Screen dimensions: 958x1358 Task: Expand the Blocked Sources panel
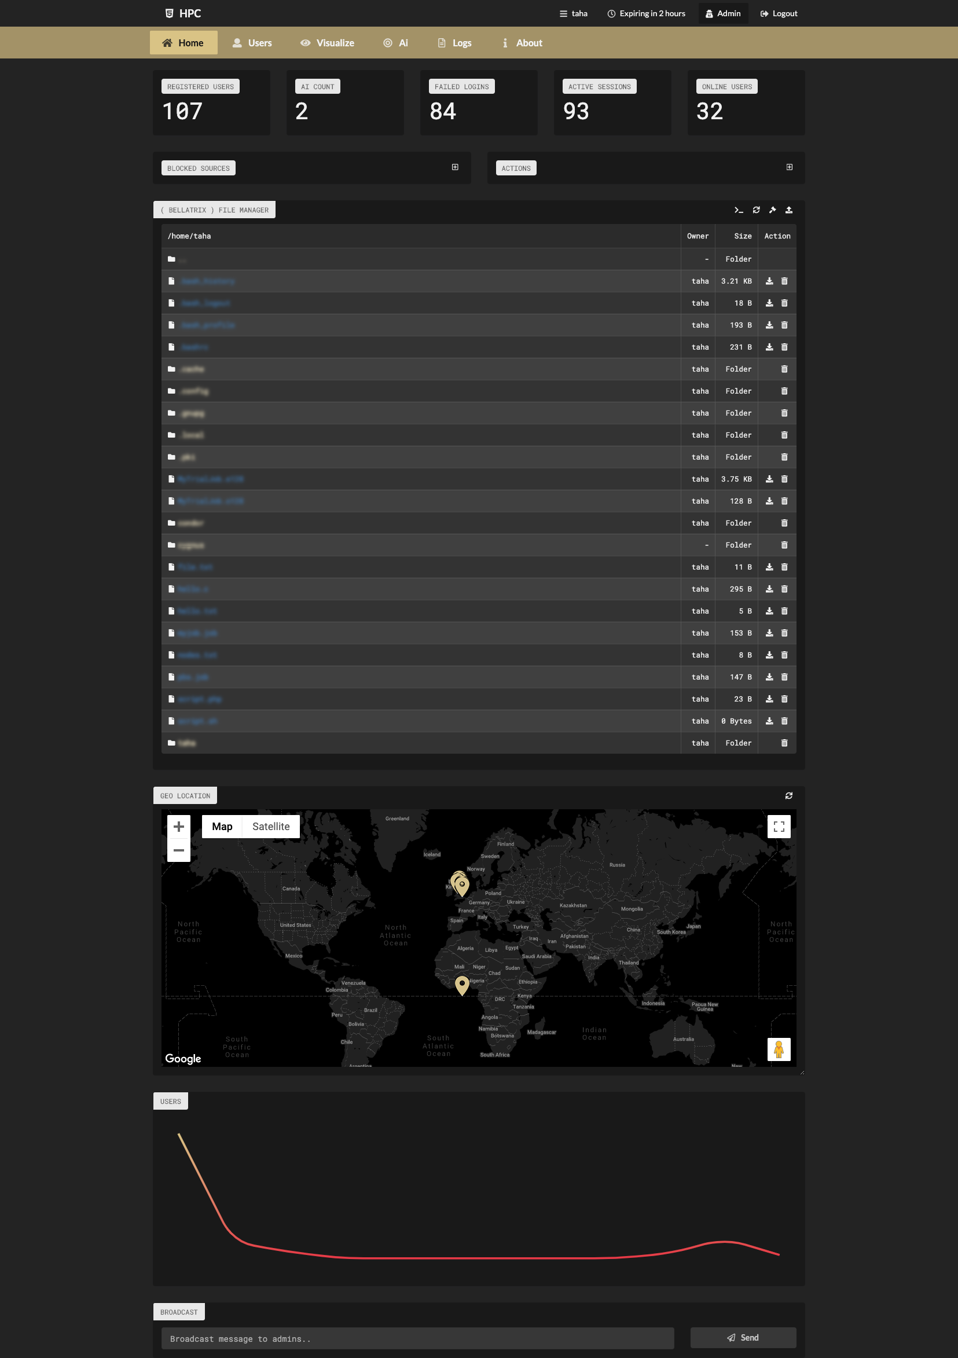coord(455,167)
